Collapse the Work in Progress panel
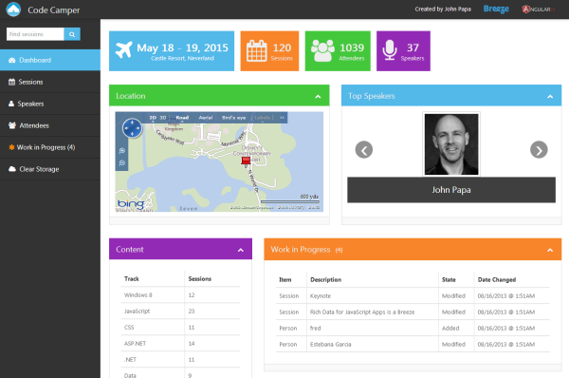 tap(550, 250)
